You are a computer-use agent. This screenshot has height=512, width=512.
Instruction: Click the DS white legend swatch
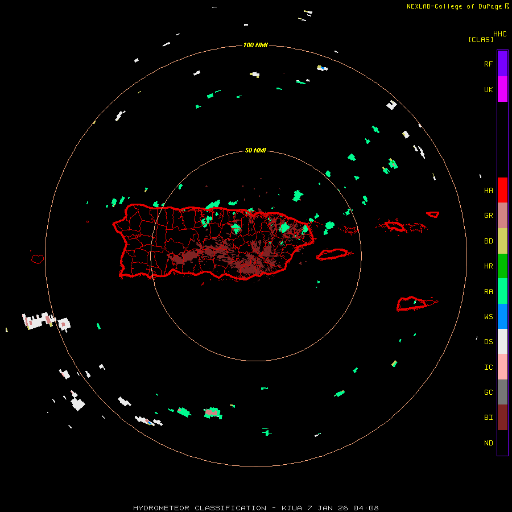click(x=502, y=341)
